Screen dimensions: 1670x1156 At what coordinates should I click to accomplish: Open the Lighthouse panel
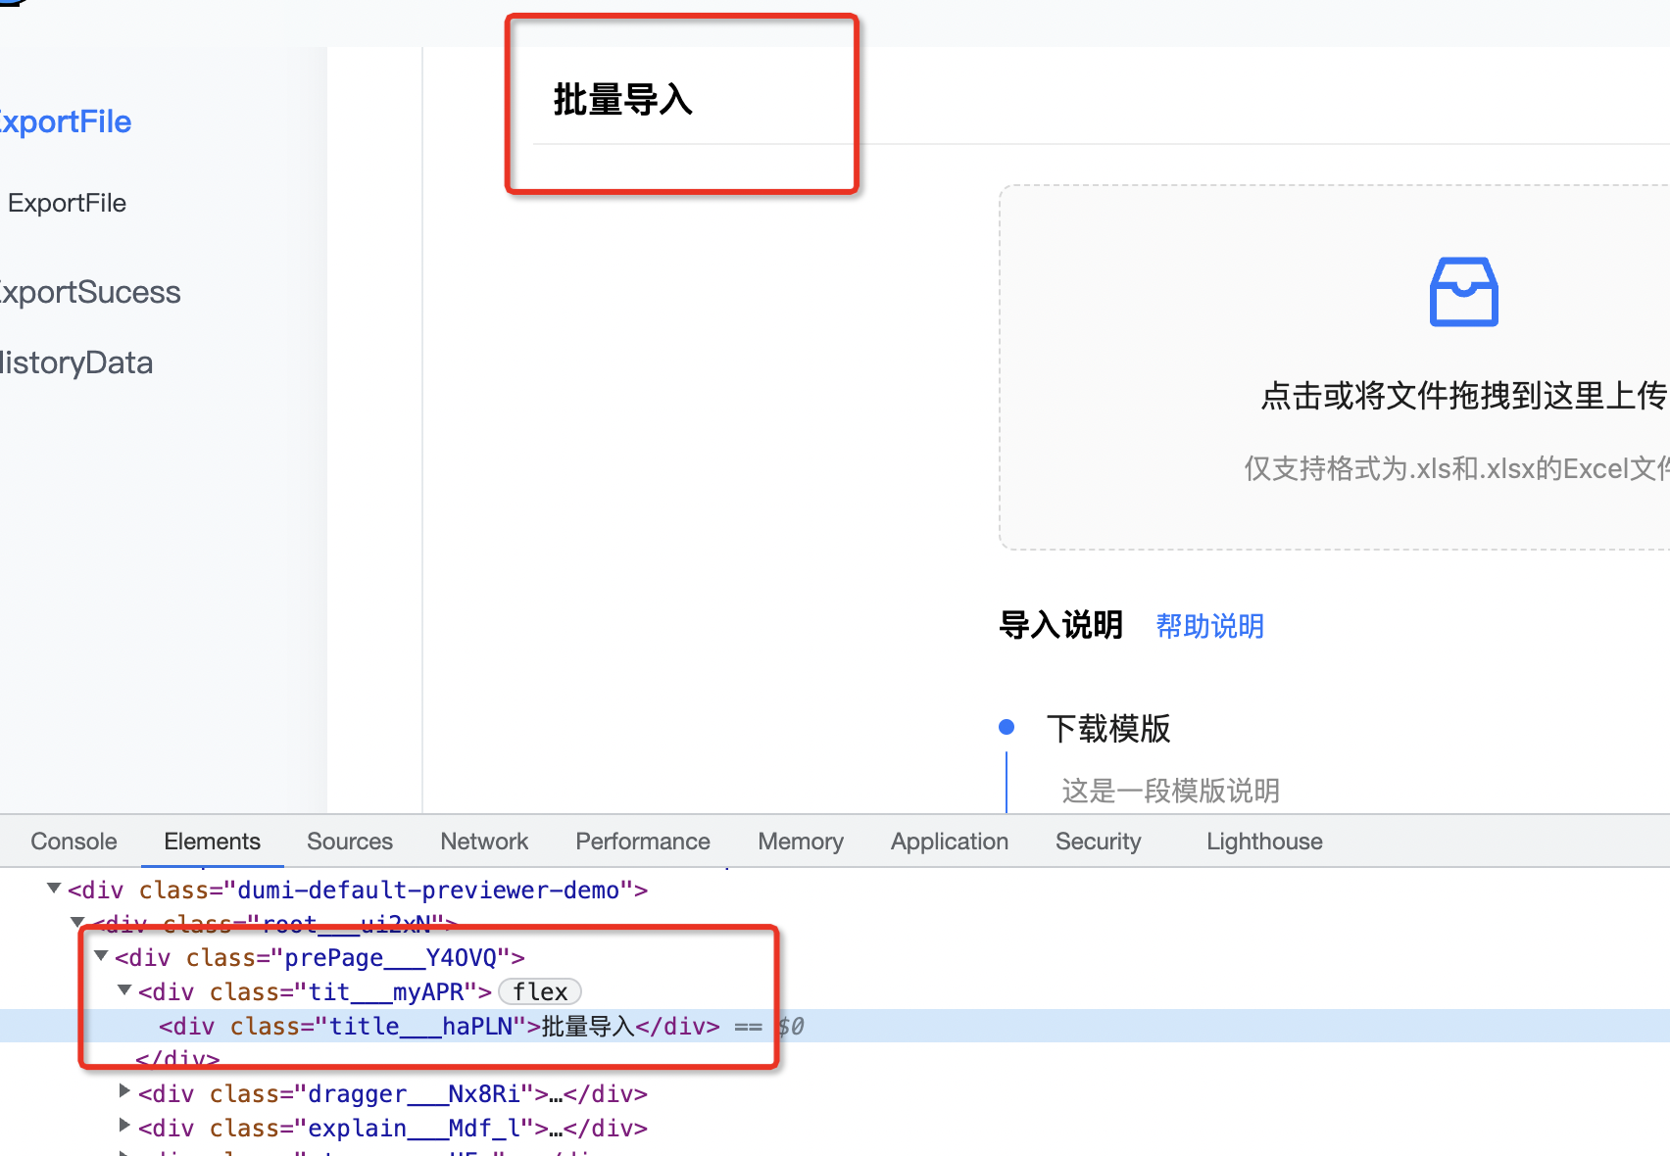coord(1263,841)
